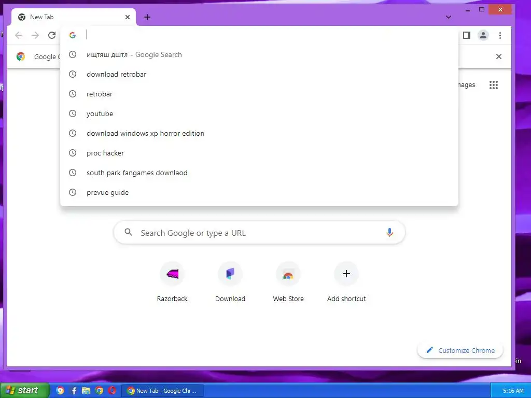The width and height of the screenshot is (531, 398).
Task: Open the Chrome profile avatar
Action: [483, 35]
